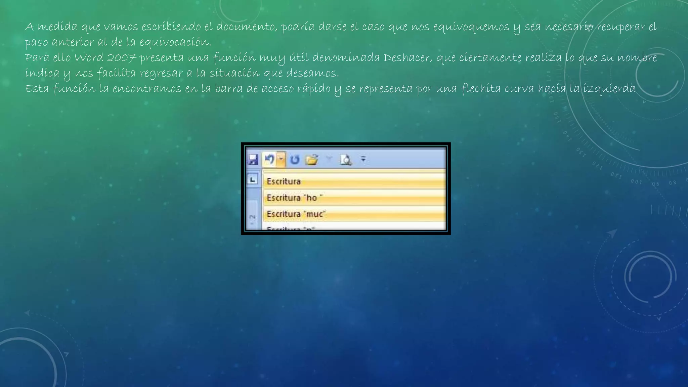Open the Undo history dropdown arrow
This screenshot has height=387, width=688.
coord(281,159)
